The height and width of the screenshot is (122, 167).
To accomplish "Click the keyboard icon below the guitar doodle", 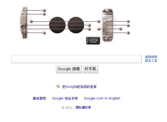I will point(93,41).
